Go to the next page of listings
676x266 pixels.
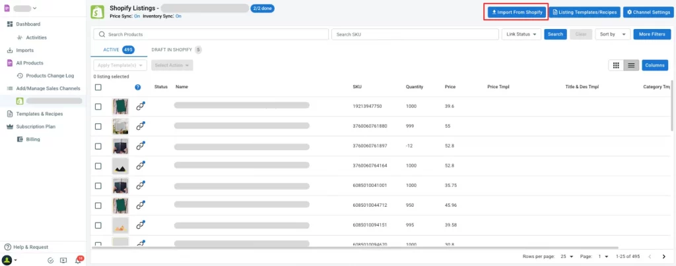tap(664, 257)
